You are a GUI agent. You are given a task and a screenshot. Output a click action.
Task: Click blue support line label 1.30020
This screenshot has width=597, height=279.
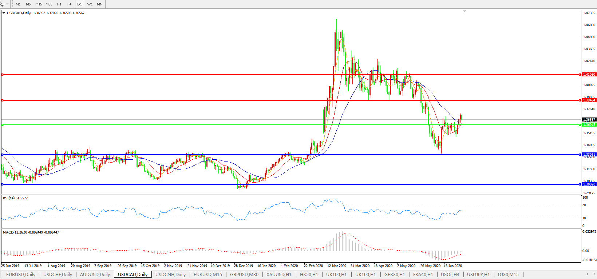pyautogui.click(x=589, y=184)
